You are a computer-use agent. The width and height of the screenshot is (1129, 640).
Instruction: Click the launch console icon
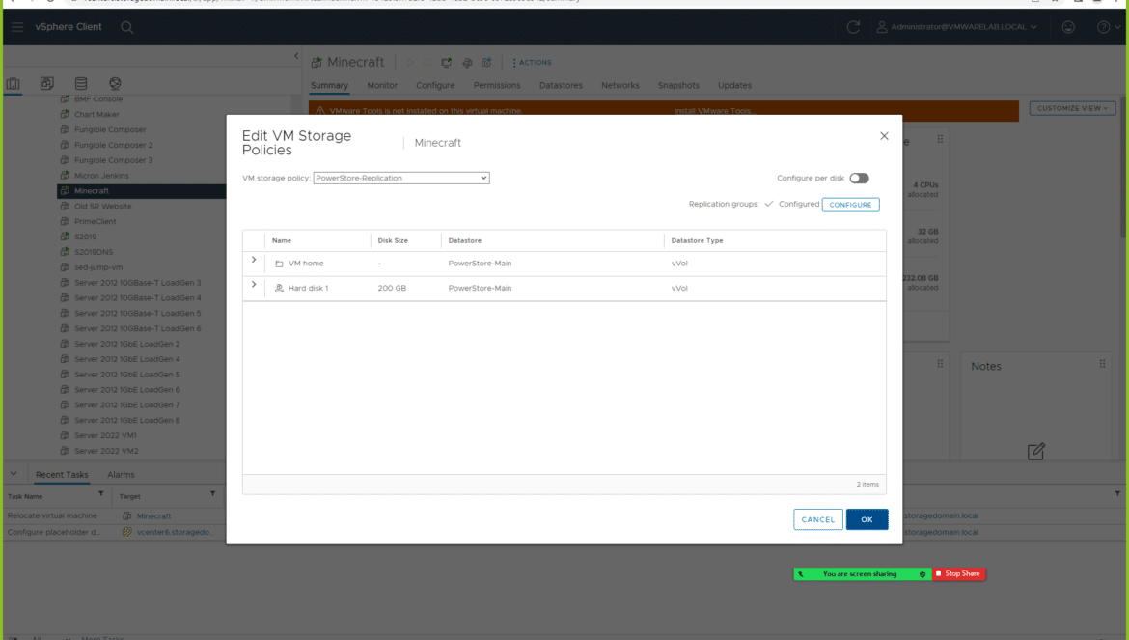(447, 63)
